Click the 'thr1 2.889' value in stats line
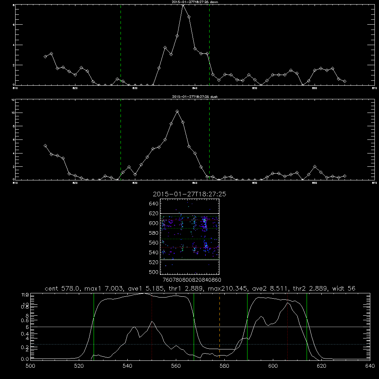The height and width of the screenshot is (379, 379). click(x=186, y=288)
